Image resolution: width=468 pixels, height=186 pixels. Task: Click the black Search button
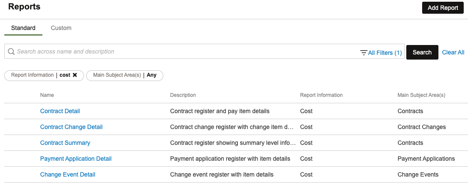pyautogui.click(x=422, y=52)
